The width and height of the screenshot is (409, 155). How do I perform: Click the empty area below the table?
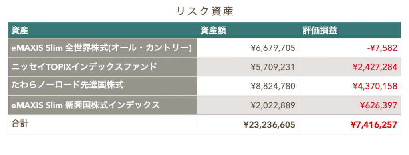pyautogui.click(x=204, y=145)
